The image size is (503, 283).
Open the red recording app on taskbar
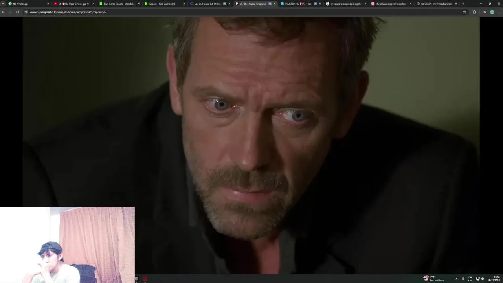coord(145,279)
